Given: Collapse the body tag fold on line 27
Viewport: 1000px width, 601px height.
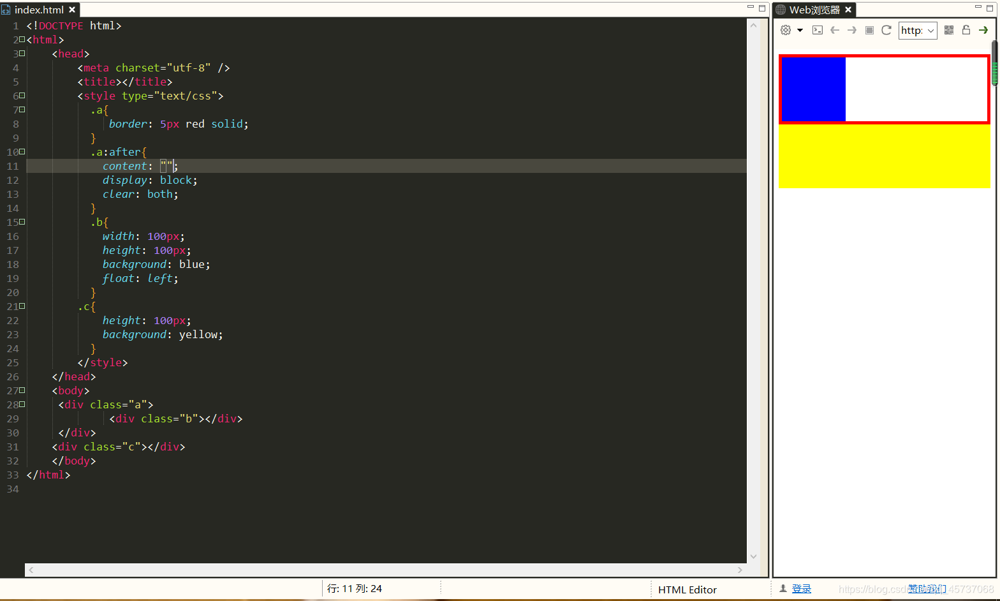Looking at the screenshot, I should click(x=22, y=390).
